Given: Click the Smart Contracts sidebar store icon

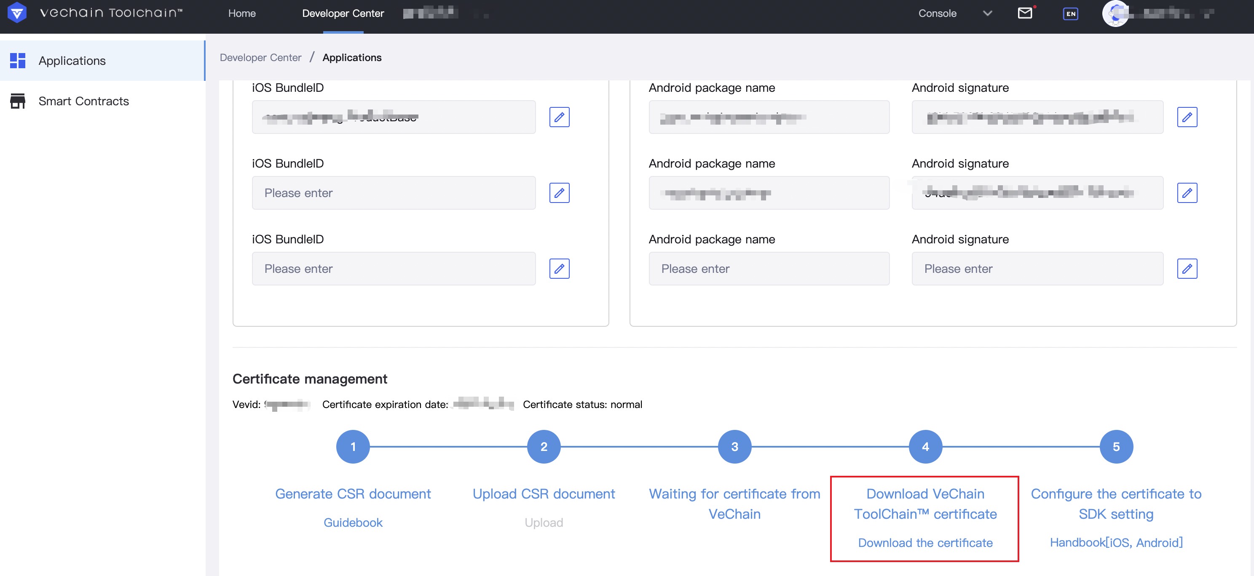Looking at the screenshot, I should [x=18, y=101].
